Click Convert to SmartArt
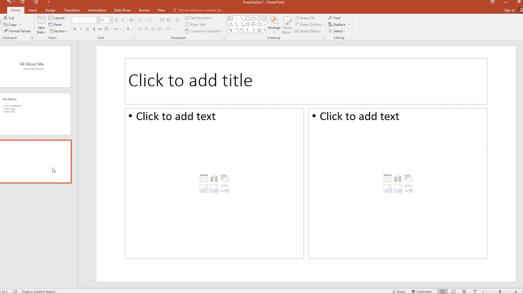This screenshot has height=294, width=523. pos(203,31)
